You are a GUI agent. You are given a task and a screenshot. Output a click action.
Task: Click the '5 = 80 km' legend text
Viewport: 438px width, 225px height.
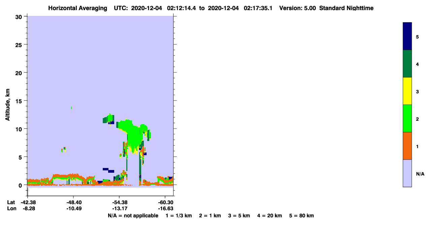(302, 216)
